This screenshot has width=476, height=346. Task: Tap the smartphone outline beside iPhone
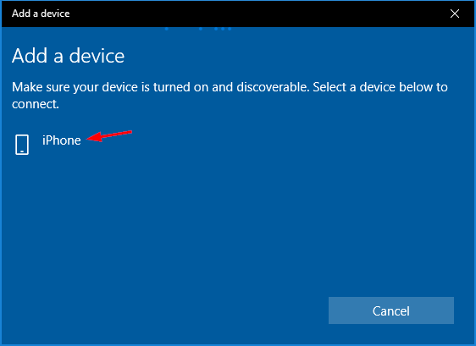[x=22, y=145]
